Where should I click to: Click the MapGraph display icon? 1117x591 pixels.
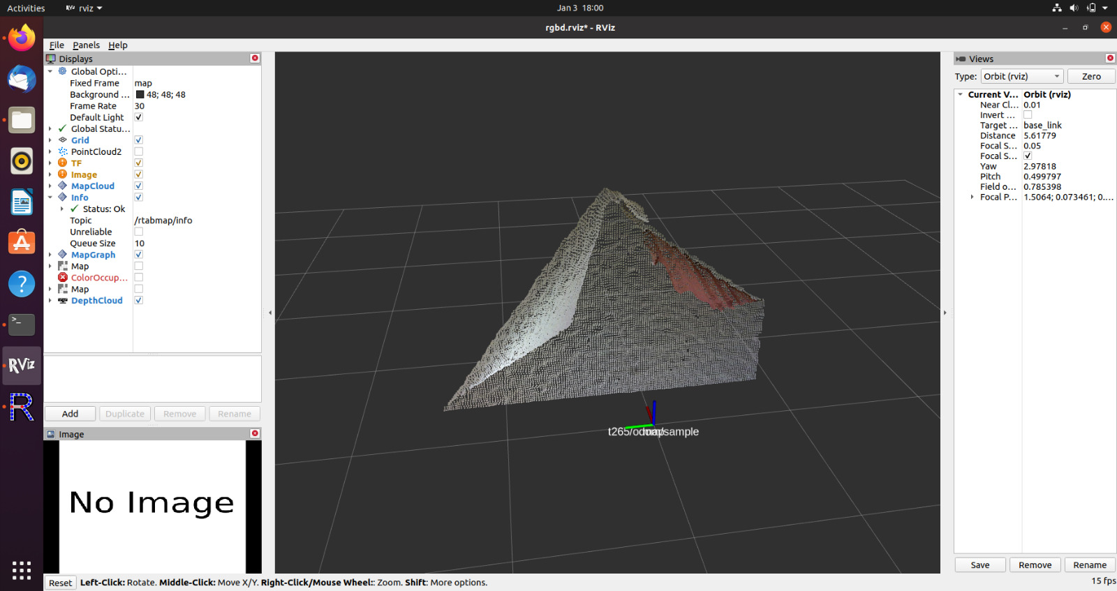[x=63, y=255]
